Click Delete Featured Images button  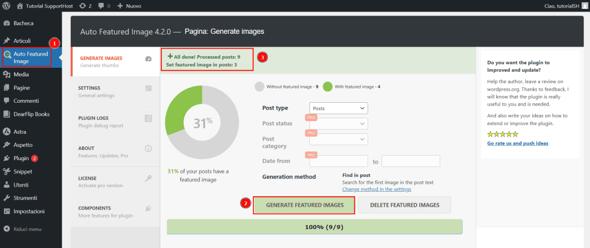[404, 205]
